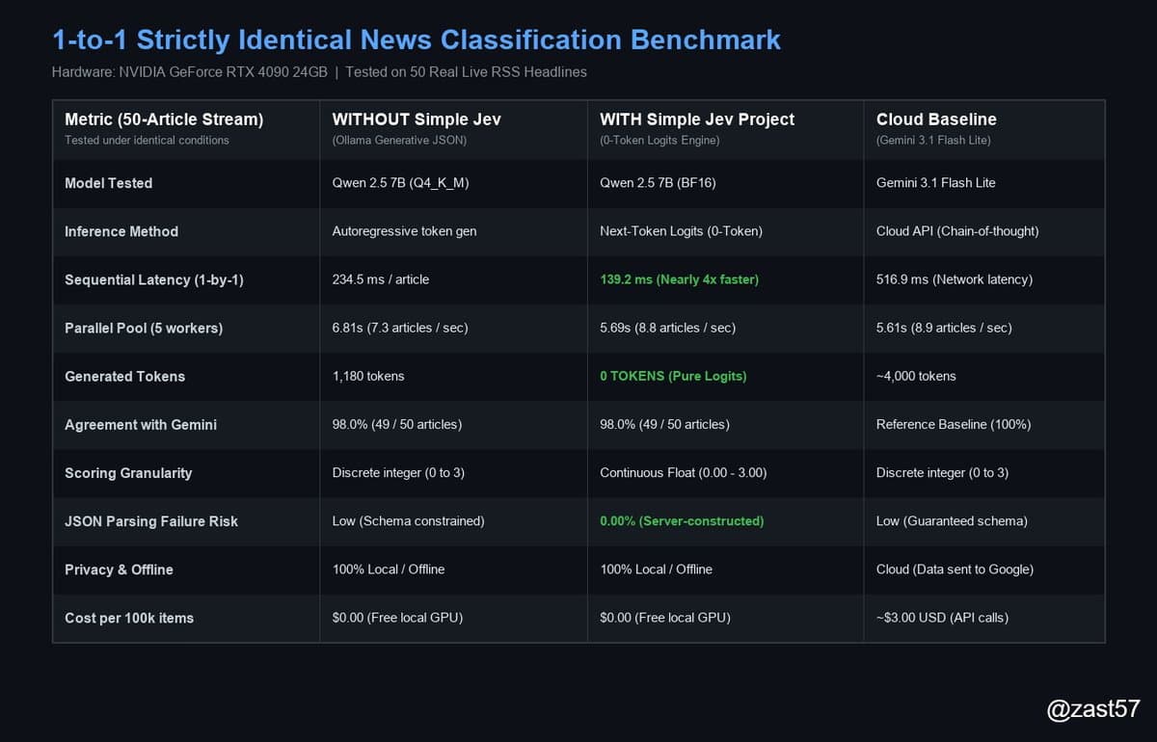
Task: Click the green '0.00% (Server-constructed)' cell
Action: (682, 521)
